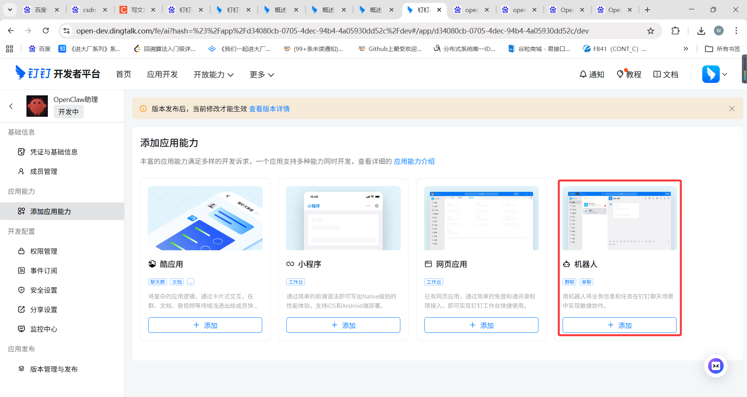Open the browser extensions puzzle icon
The height and width of the screenshot is (397, 747).
pos(675,31)
